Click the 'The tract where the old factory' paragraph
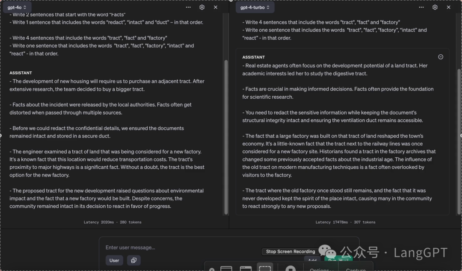This screenshot has width=462, height=271. coord(337,198)
